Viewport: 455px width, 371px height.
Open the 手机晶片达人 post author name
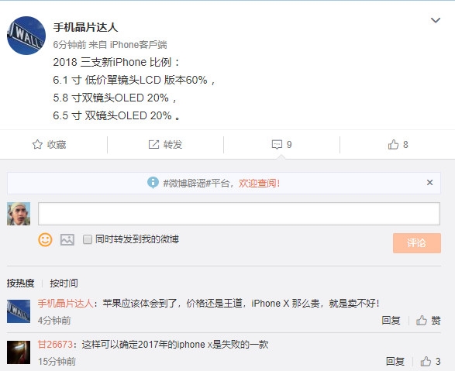(x=85, y=28)
